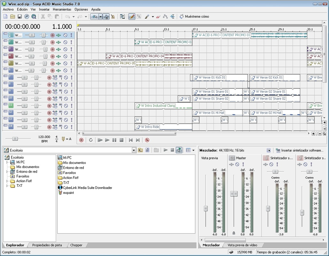Adjust the project tempo slider

15,139
